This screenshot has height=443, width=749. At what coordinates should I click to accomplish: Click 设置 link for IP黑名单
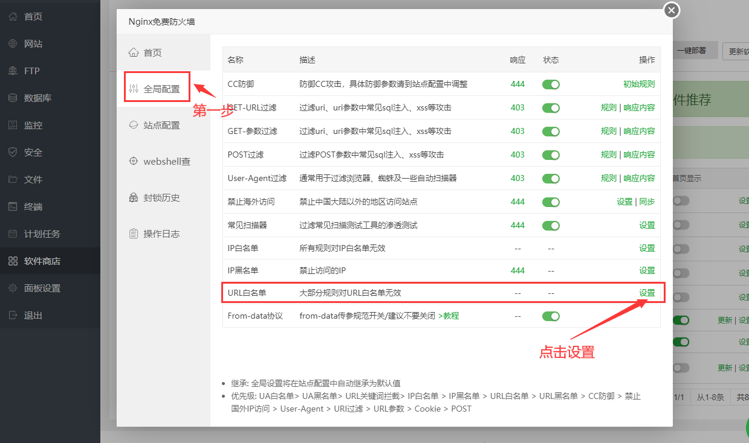point(647,270)
